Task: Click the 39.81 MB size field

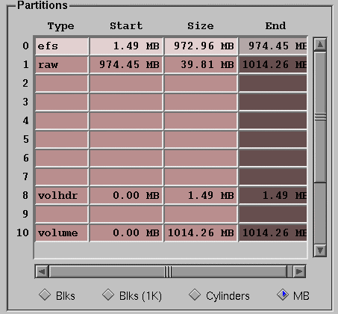Action: coord(201,65)
